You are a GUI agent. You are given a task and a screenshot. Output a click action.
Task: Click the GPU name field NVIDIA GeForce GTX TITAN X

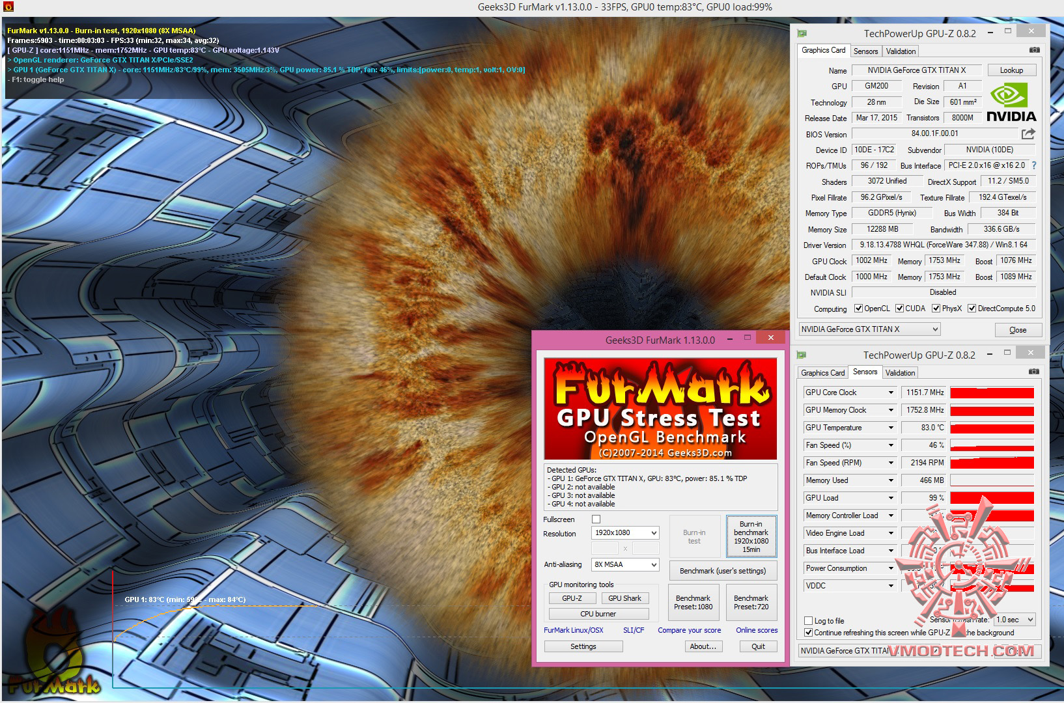pyautogui.click(x=917, y=70)
